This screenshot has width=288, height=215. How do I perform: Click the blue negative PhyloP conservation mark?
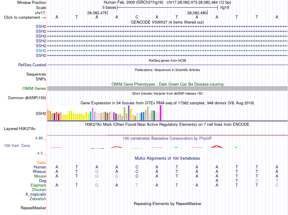tap(98, 148)
